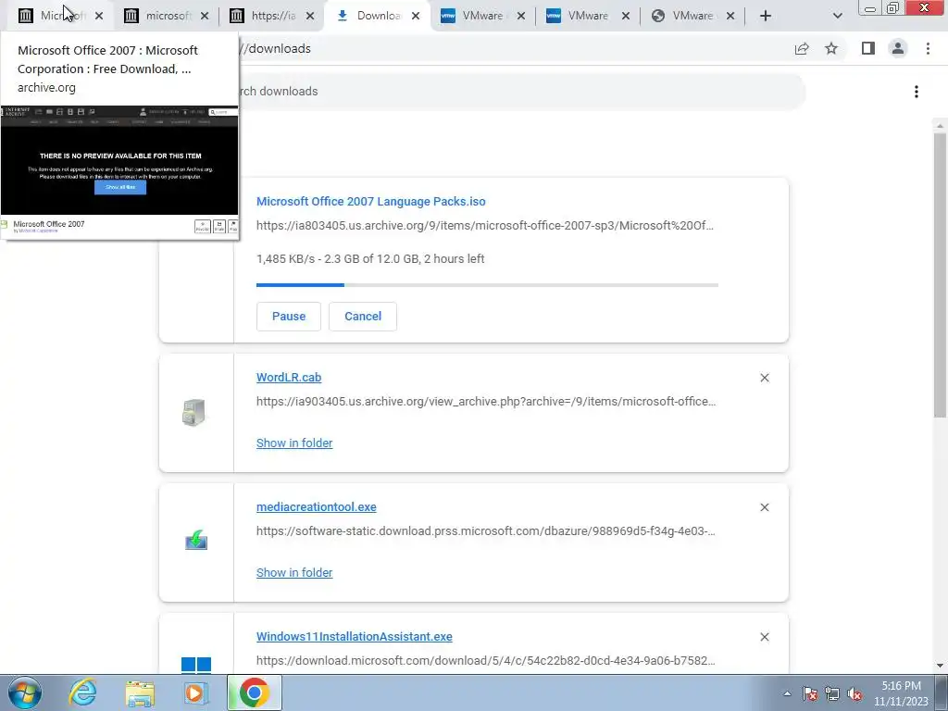
Task: Cancel the Language Packs.iso download
Action: [x=363, y=317]
